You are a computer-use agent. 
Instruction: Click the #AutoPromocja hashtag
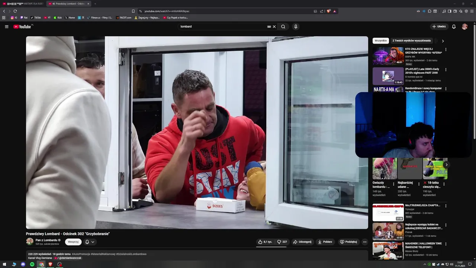pos(81,254)
